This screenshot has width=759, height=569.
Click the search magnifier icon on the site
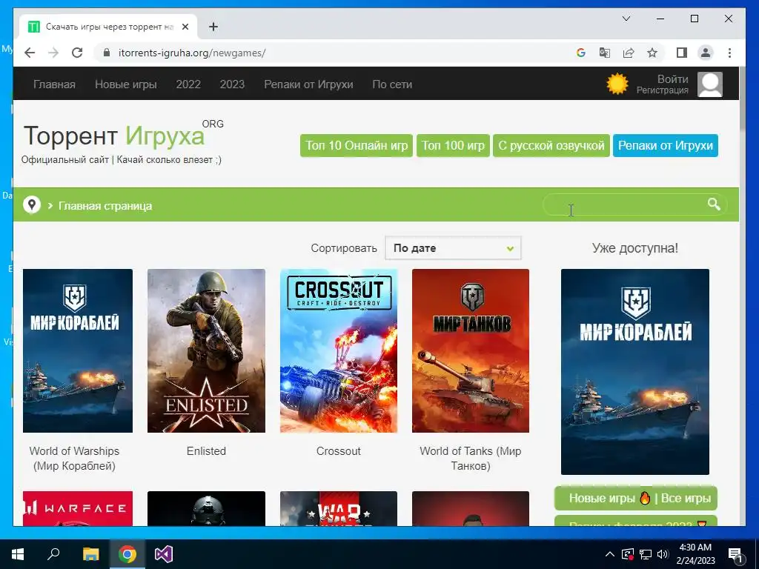[x=714, y=204]
